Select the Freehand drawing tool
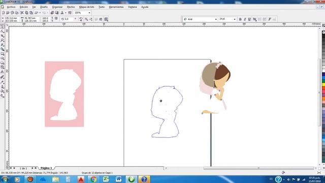 [x=2, y=45]
